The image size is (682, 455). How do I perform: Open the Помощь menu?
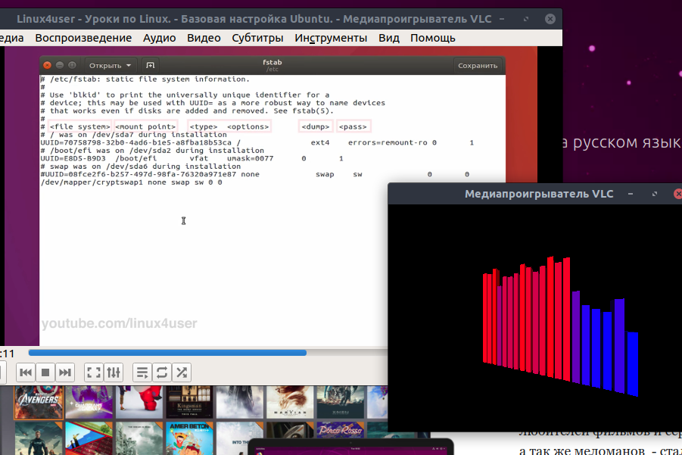[x=432, y=38]
